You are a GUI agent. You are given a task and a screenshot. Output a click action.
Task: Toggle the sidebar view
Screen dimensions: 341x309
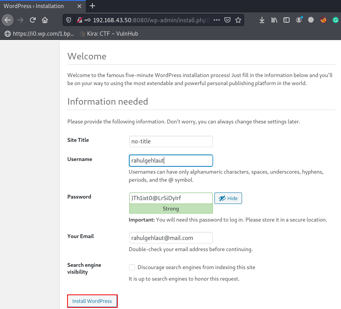click(287, 20)
